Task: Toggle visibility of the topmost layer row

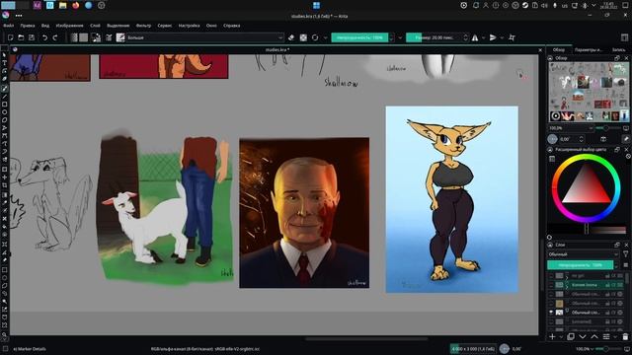Action: pyautogui.click(x=551, y=276)
